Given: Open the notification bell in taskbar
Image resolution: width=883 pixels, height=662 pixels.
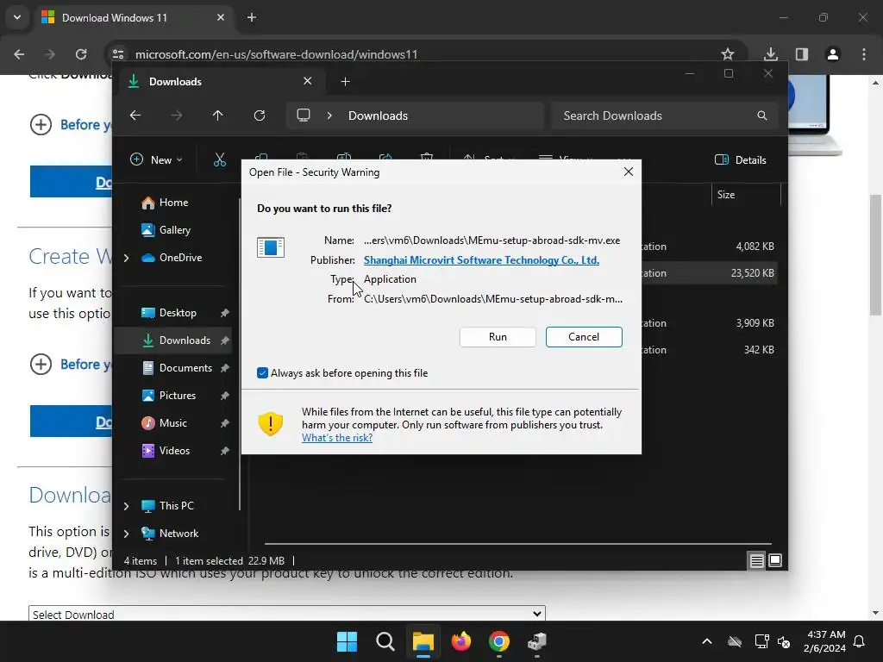Looking at the screenshot, I should tap(859, 641).
